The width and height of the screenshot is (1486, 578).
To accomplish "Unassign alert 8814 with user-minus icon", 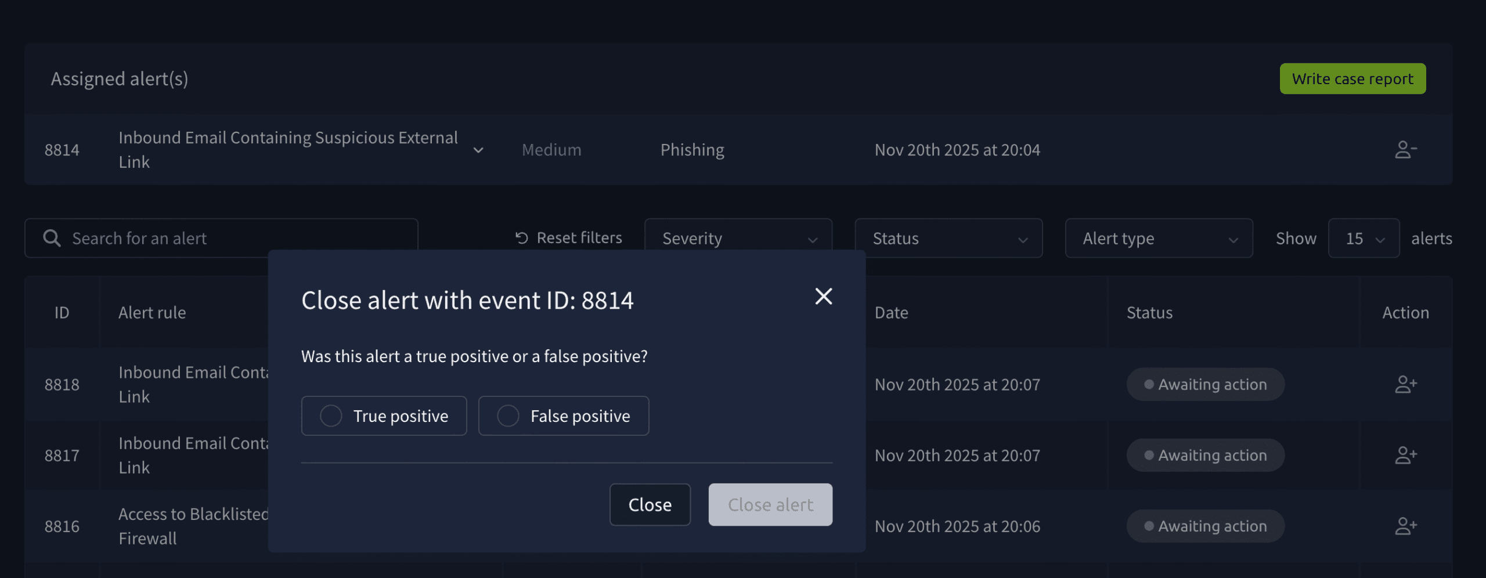I will click(x=1405, y=150).
